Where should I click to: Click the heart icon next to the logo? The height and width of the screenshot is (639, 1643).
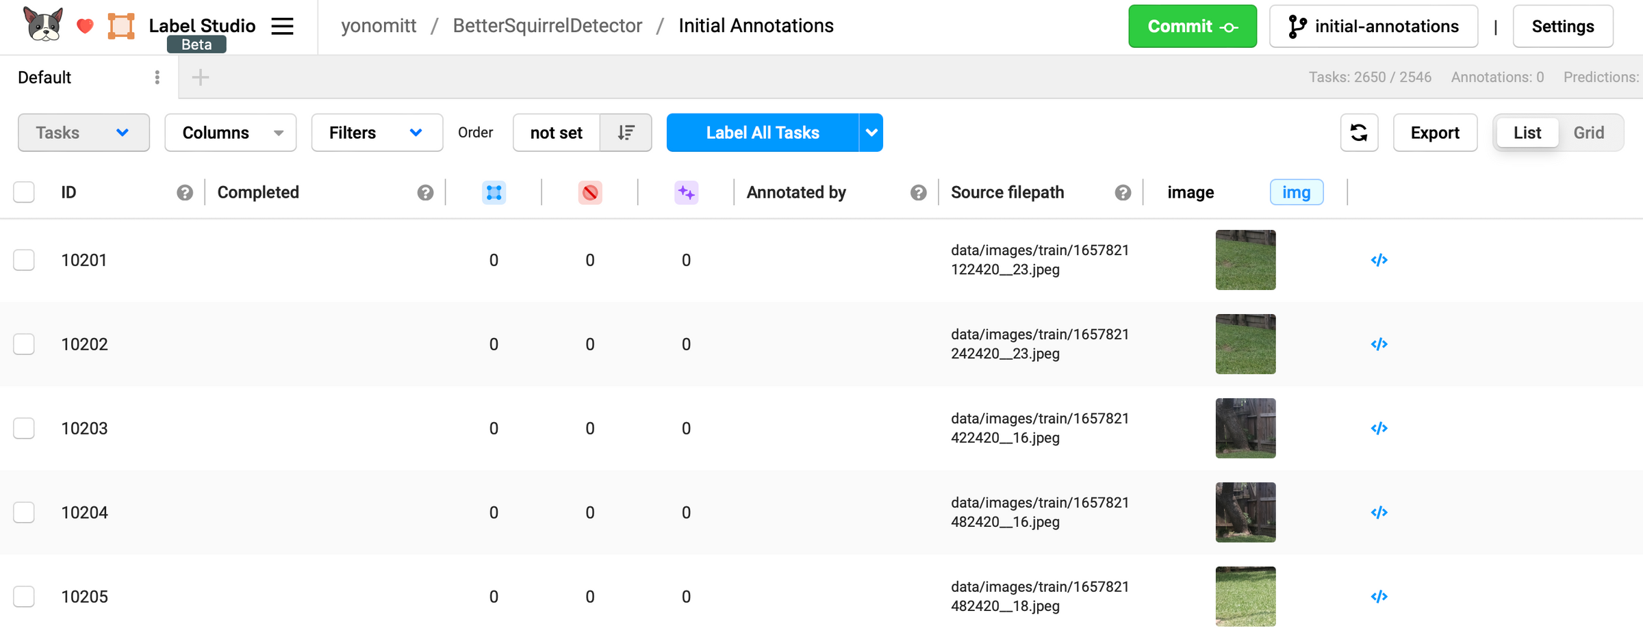pyautogui.click(x=85, y=26)
